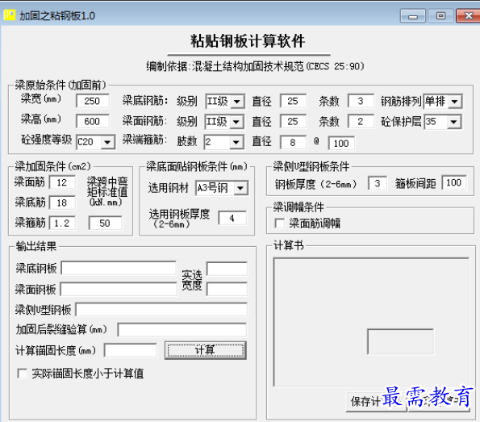The image size is (480, 422).
Task: Click 梁面筋 area field with 12
Action: (x=62, y=182)
